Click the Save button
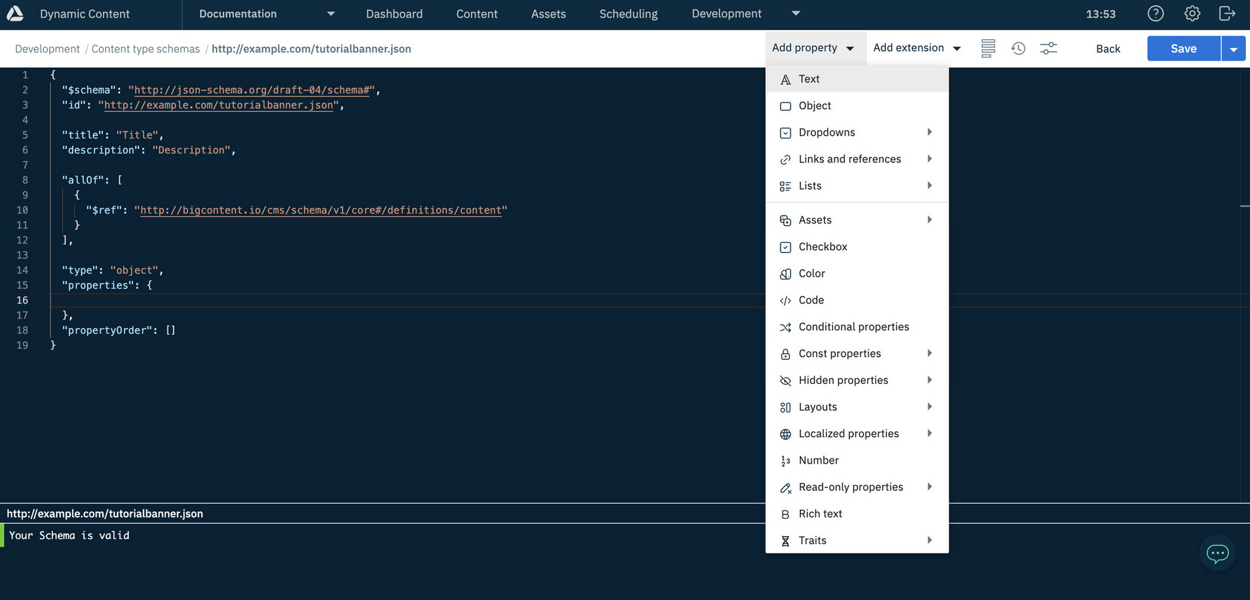Viewport: 1250px width, 600px height. click(1184, 49)
